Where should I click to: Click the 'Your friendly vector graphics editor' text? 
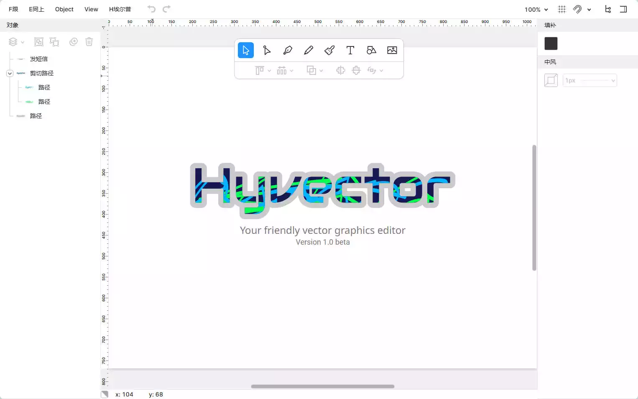323,230
